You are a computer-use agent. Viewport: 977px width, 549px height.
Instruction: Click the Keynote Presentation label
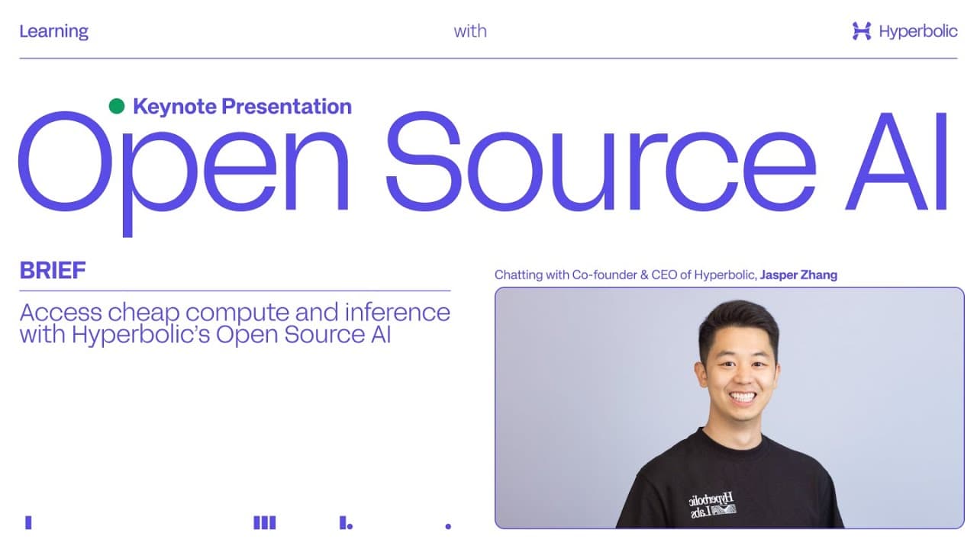pos(242,106)
